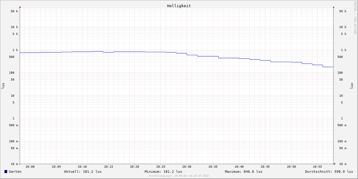Click the left axis 100 m label
Screen dimensions: 358x179
(x=13, y=141)
